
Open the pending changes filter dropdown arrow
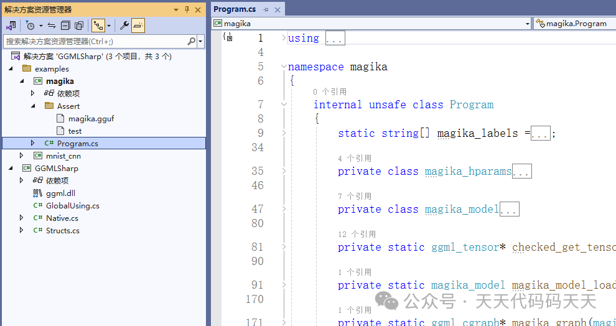coord(41,26)
